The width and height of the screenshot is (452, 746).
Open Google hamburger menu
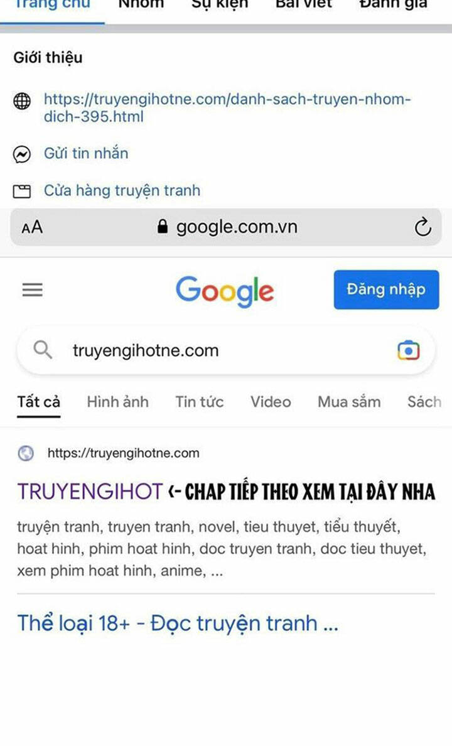tap(33, 289)
